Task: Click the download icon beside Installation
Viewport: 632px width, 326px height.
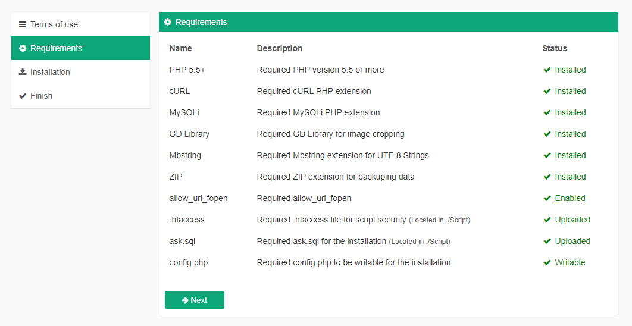Action: pyautogui.click(x=23, y=72)
